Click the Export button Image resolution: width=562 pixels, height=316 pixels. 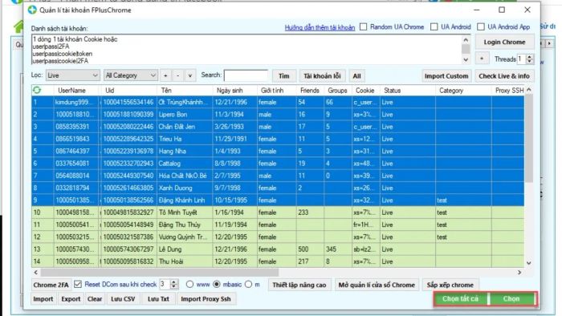71,299
